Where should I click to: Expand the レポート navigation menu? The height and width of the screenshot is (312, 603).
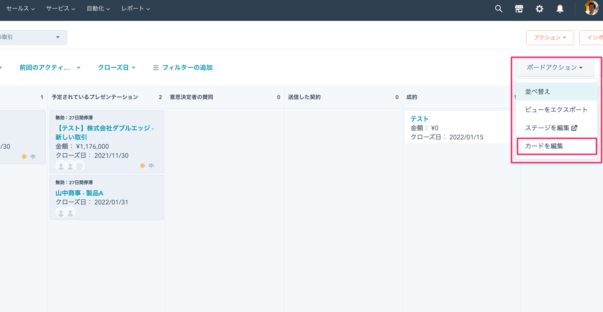pos(136,9)
